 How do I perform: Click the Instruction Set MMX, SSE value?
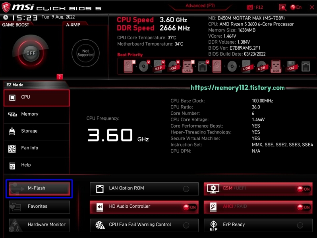click(x=282, y=145)
